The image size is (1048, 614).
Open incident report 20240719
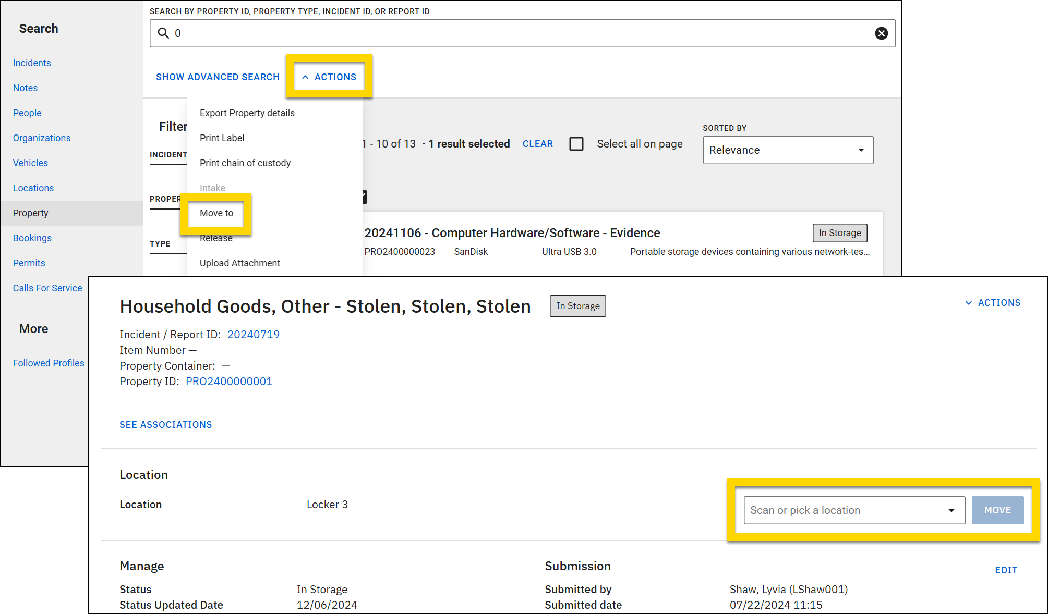coord(253,334)
